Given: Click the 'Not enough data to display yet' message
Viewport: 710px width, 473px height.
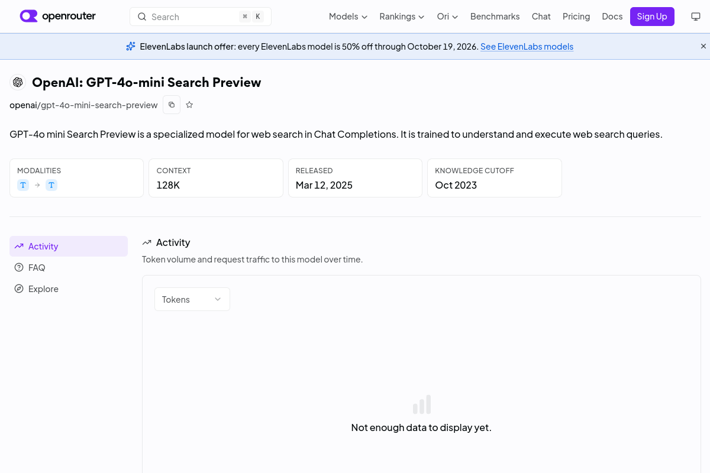Looking at the screenshot, I should point(421,427).
